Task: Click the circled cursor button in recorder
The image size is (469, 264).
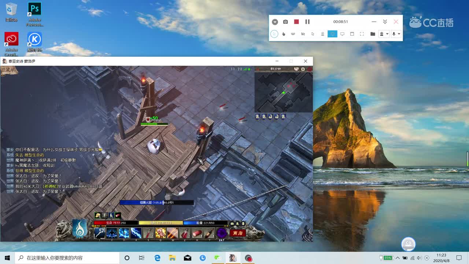Action: pyautogui.click(x=274, y=34)
